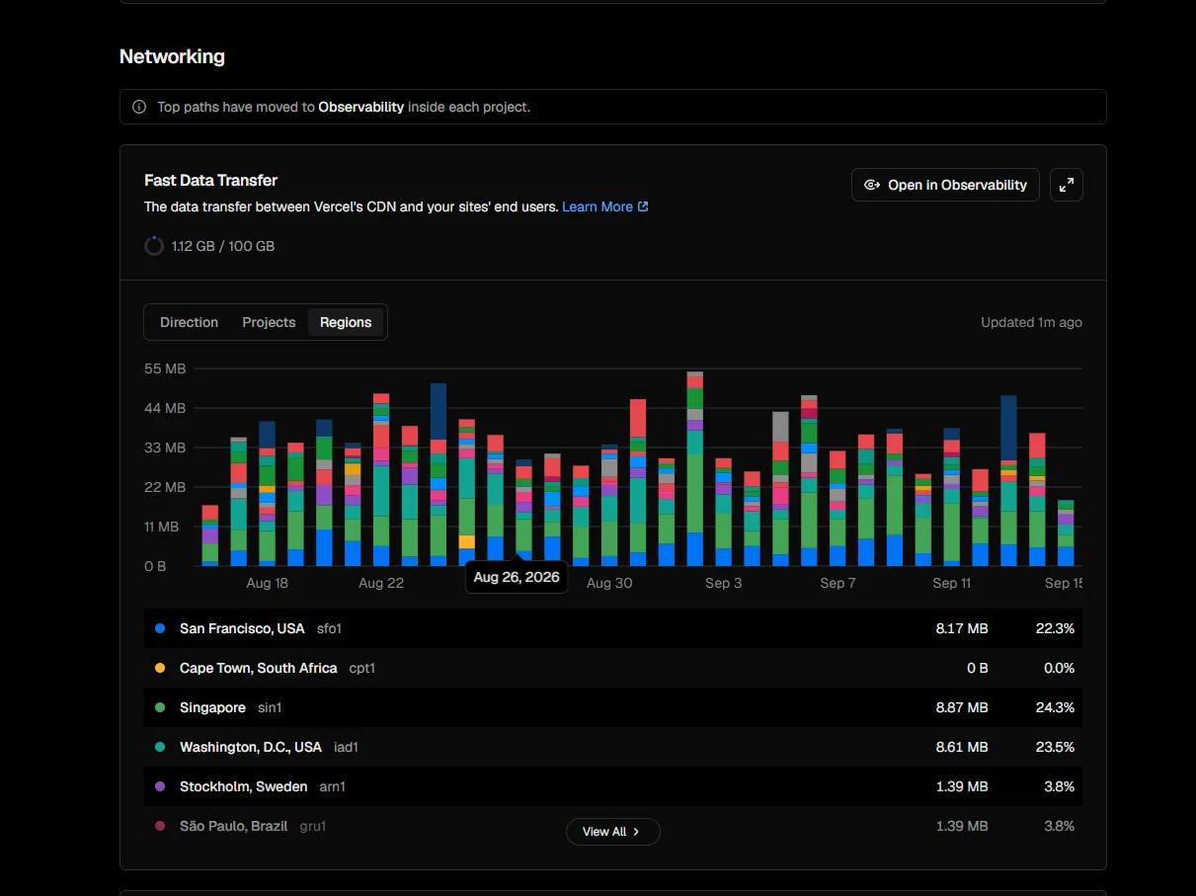Viewport: 1196px width, 896px height.
Task: Click the purple Stockholm legend dot
Action: [x=160, y=786]
